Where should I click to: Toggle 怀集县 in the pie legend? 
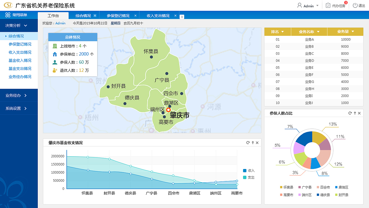(x=287, y=187)
